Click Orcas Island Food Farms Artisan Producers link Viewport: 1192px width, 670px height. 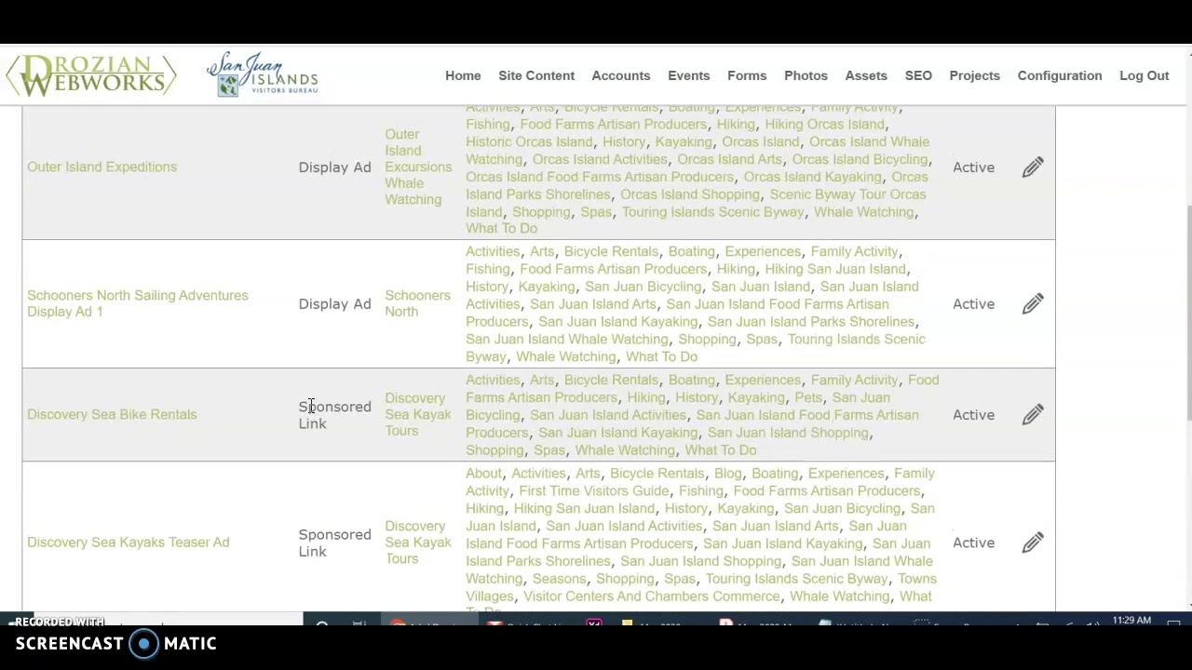(x=600, y=177)
